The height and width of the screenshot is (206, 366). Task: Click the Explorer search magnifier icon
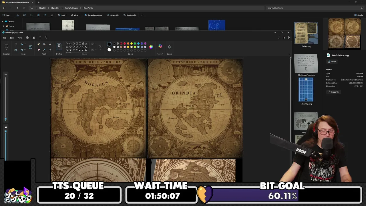[x=362, y=8]
